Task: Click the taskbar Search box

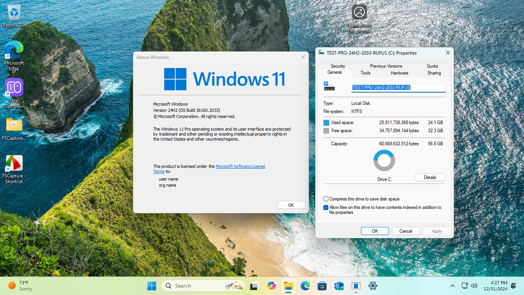Action: [x=203, y=286]
